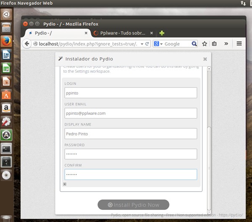The width and height of the screenshot is (252, 222).
Task: Open Firefox hamburger menu
Action: point(239,44)
